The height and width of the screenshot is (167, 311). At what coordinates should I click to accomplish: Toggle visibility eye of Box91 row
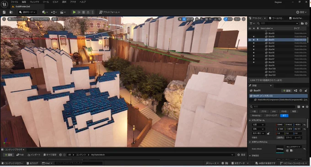coord(250,40)
